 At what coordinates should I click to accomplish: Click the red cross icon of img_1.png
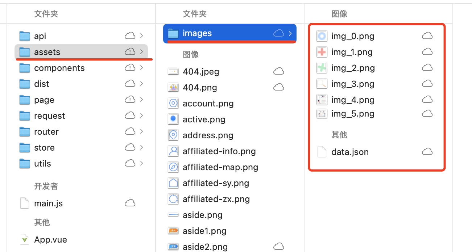point(322,52)
